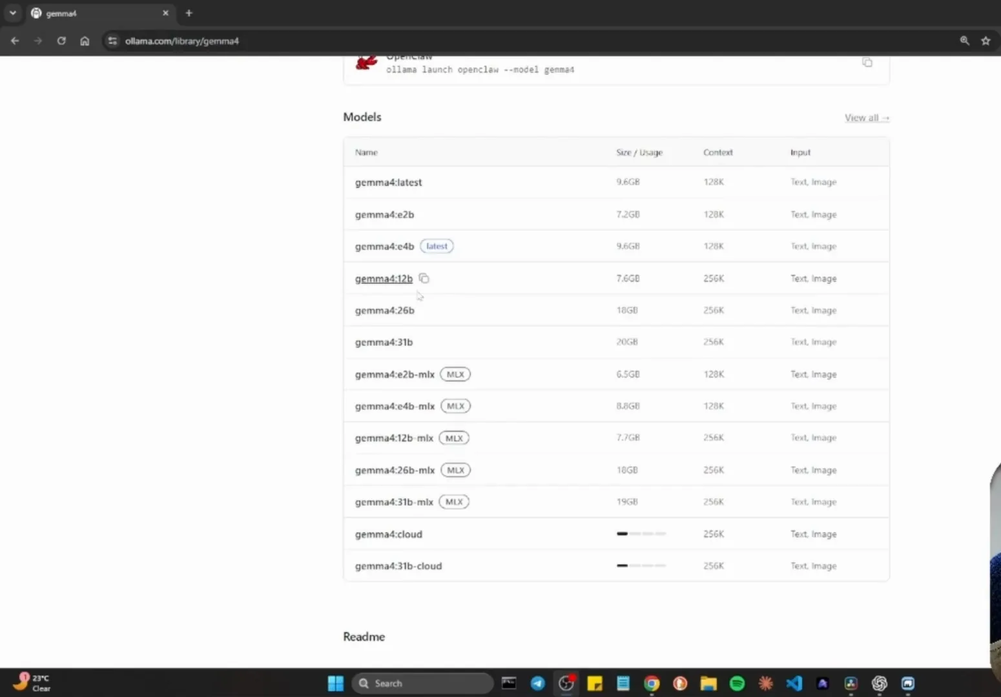Screen dimensions: 1001x697
Task: Open the browser home page
Action: pyautogui.click(x=85, y=41)
